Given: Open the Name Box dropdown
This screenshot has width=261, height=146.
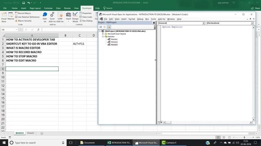Looking at the screenshot, I should [x=16, y=30].
